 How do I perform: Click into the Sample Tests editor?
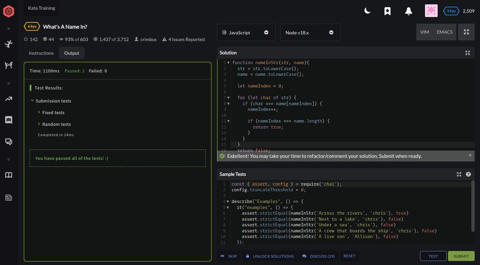[346, 213]
